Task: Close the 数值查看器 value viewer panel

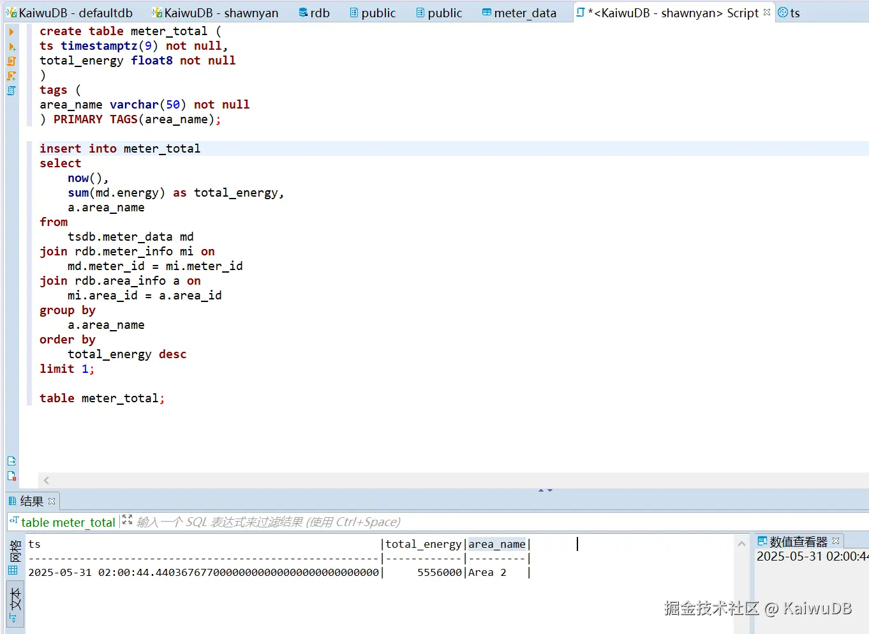Action: (836, 541)
